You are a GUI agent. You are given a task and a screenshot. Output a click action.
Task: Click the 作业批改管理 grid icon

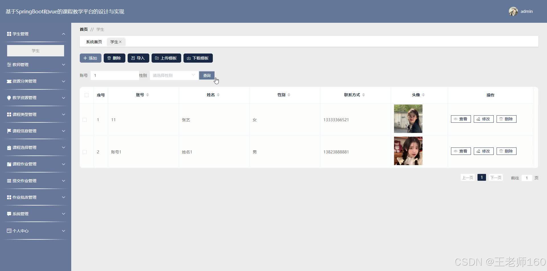[x=9, y=197]
